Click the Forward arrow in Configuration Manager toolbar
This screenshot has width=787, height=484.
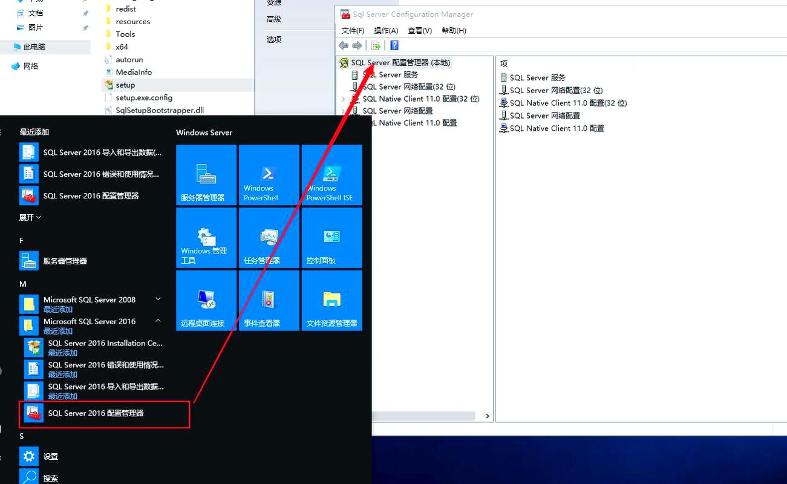[x=357, y=45]
